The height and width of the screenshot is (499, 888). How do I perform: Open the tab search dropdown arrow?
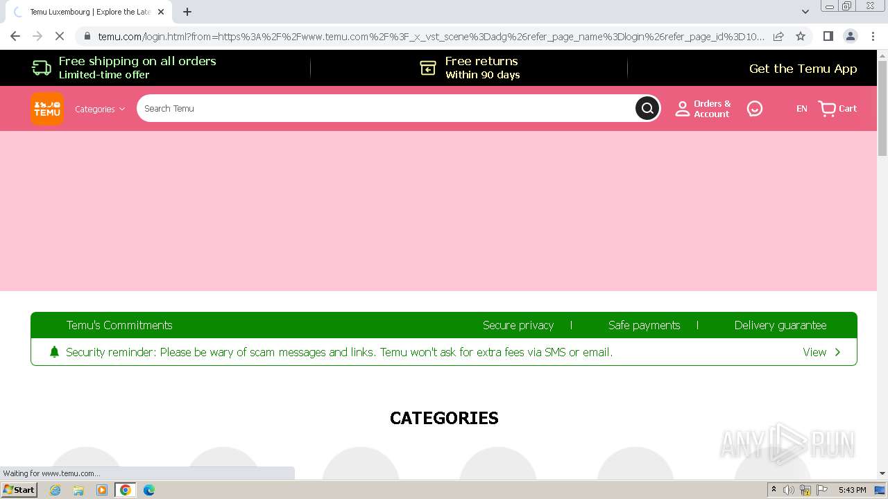tap(805, 12)
